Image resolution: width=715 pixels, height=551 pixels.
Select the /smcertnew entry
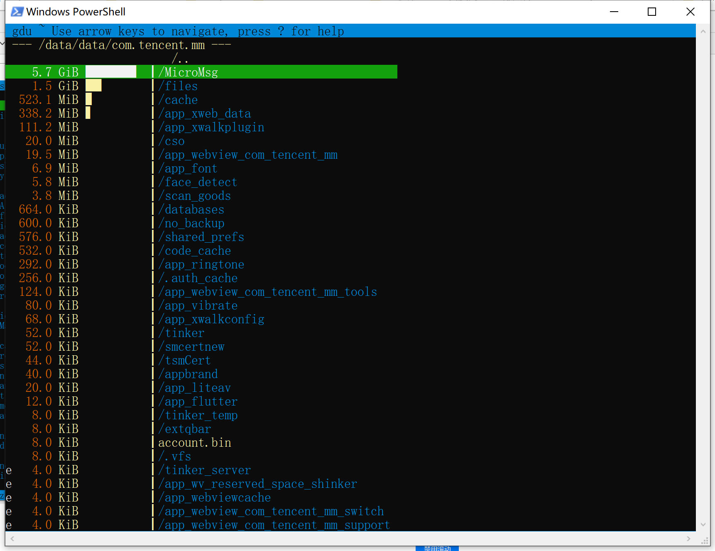coord(191,347)
